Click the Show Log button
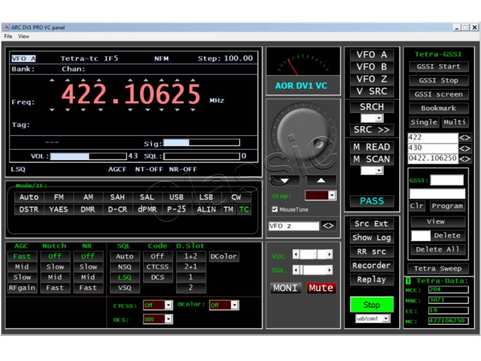Image resolution: width=481 pixels, height=361 pixels. 371,238
